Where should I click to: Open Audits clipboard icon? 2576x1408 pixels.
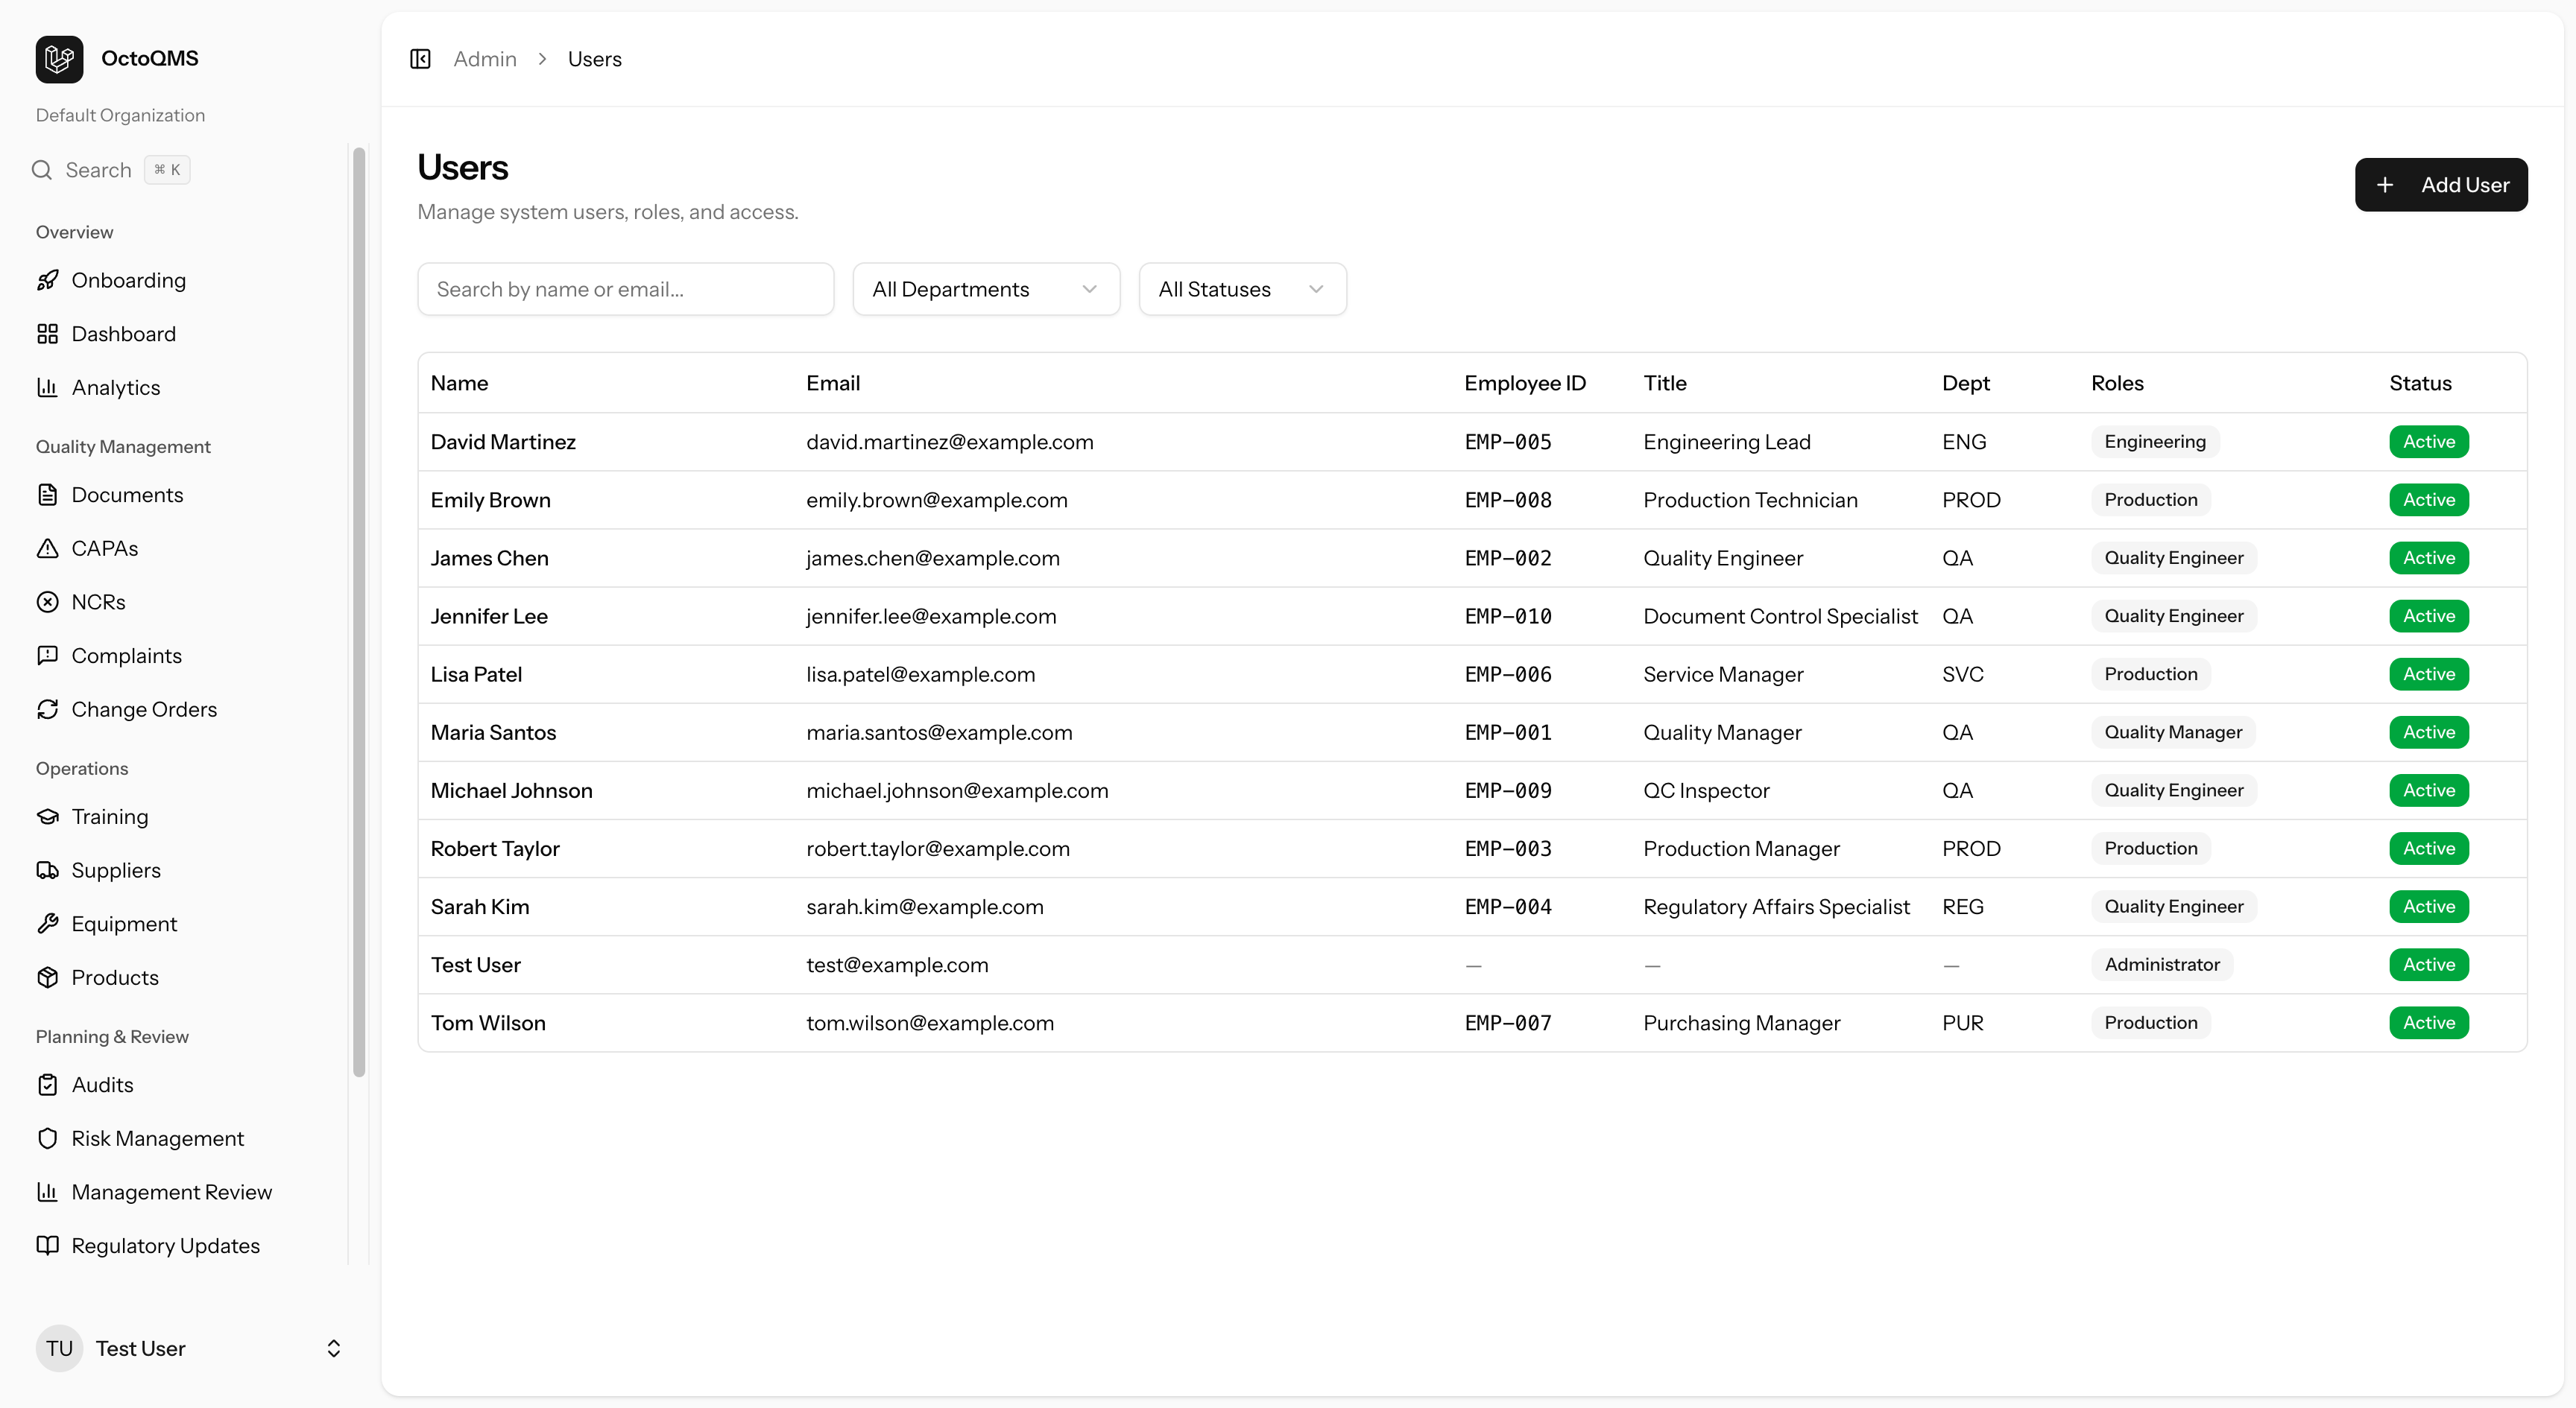(x=47, y=1084)
